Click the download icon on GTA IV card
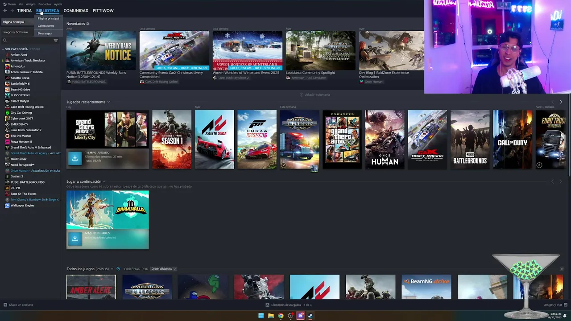Viewport: 571px width, 321px height. (x=75, y=158)
